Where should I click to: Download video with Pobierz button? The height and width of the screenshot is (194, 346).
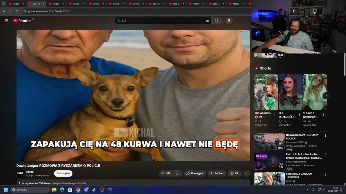(x=217, y=174)
